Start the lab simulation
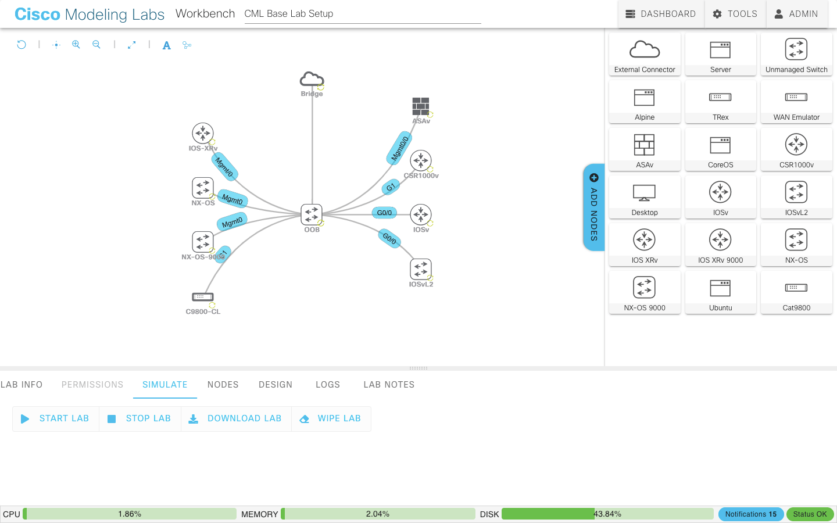Screen dimensions: 837x523 55,418
